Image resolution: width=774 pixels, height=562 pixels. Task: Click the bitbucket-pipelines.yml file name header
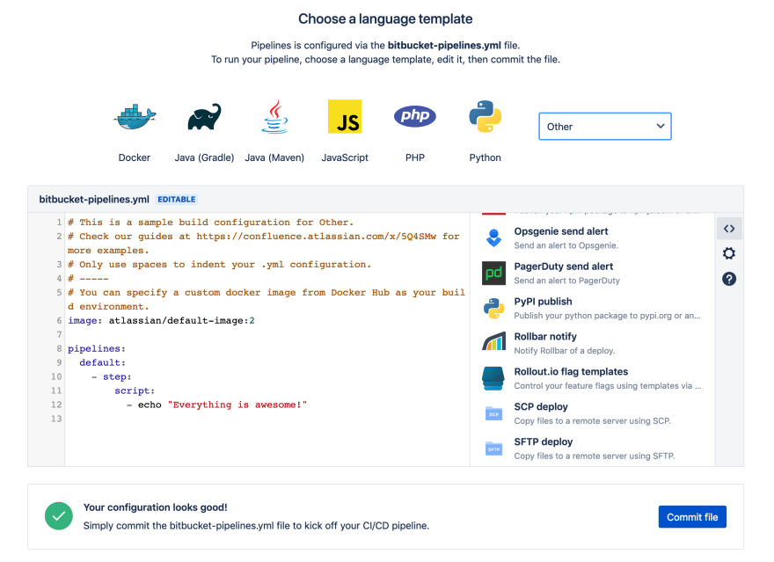click(x=94, y=200)
